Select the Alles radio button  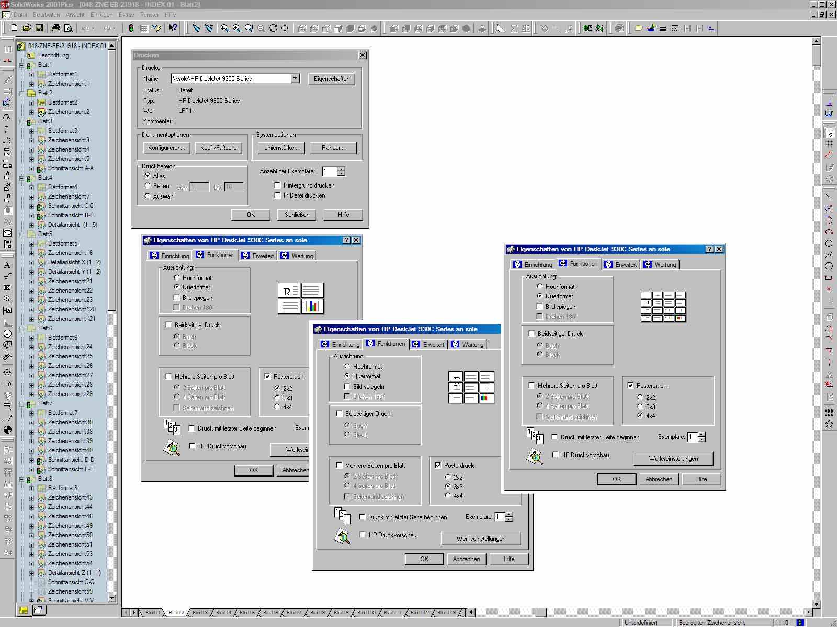(x=148, y=176)
